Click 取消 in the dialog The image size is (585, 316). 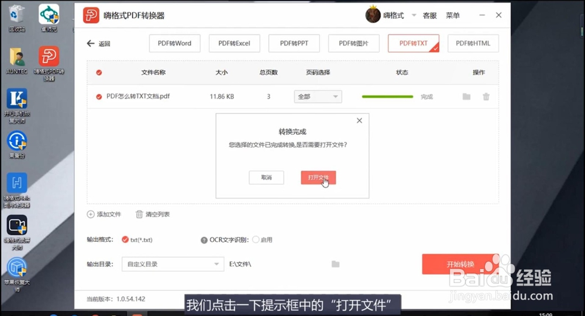pyautogui.click(x=266, y=178)
